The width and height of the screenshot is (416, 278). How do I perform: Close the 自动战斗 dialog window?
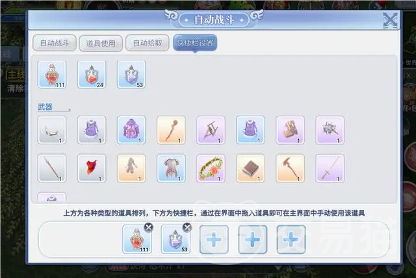point(390,20)
